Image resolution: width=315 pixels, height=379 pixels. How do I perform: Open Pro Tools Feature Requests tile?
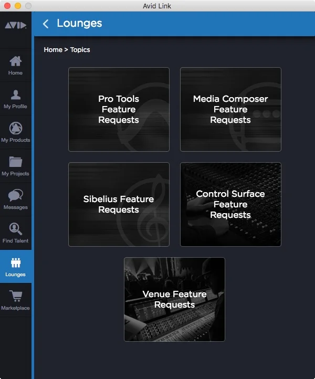coord(119,110)
